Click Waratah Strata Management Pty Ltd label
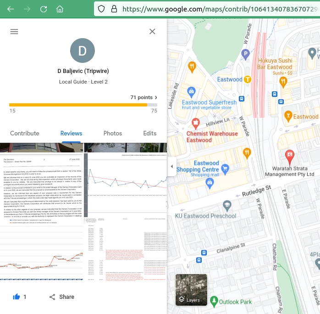This screenshot has height=314, width=320. pos(290,171)
